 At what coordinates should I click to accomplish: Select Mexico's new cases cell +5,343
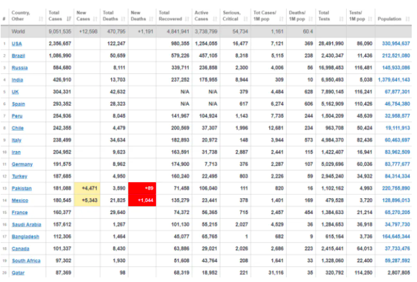pos(87,200)
